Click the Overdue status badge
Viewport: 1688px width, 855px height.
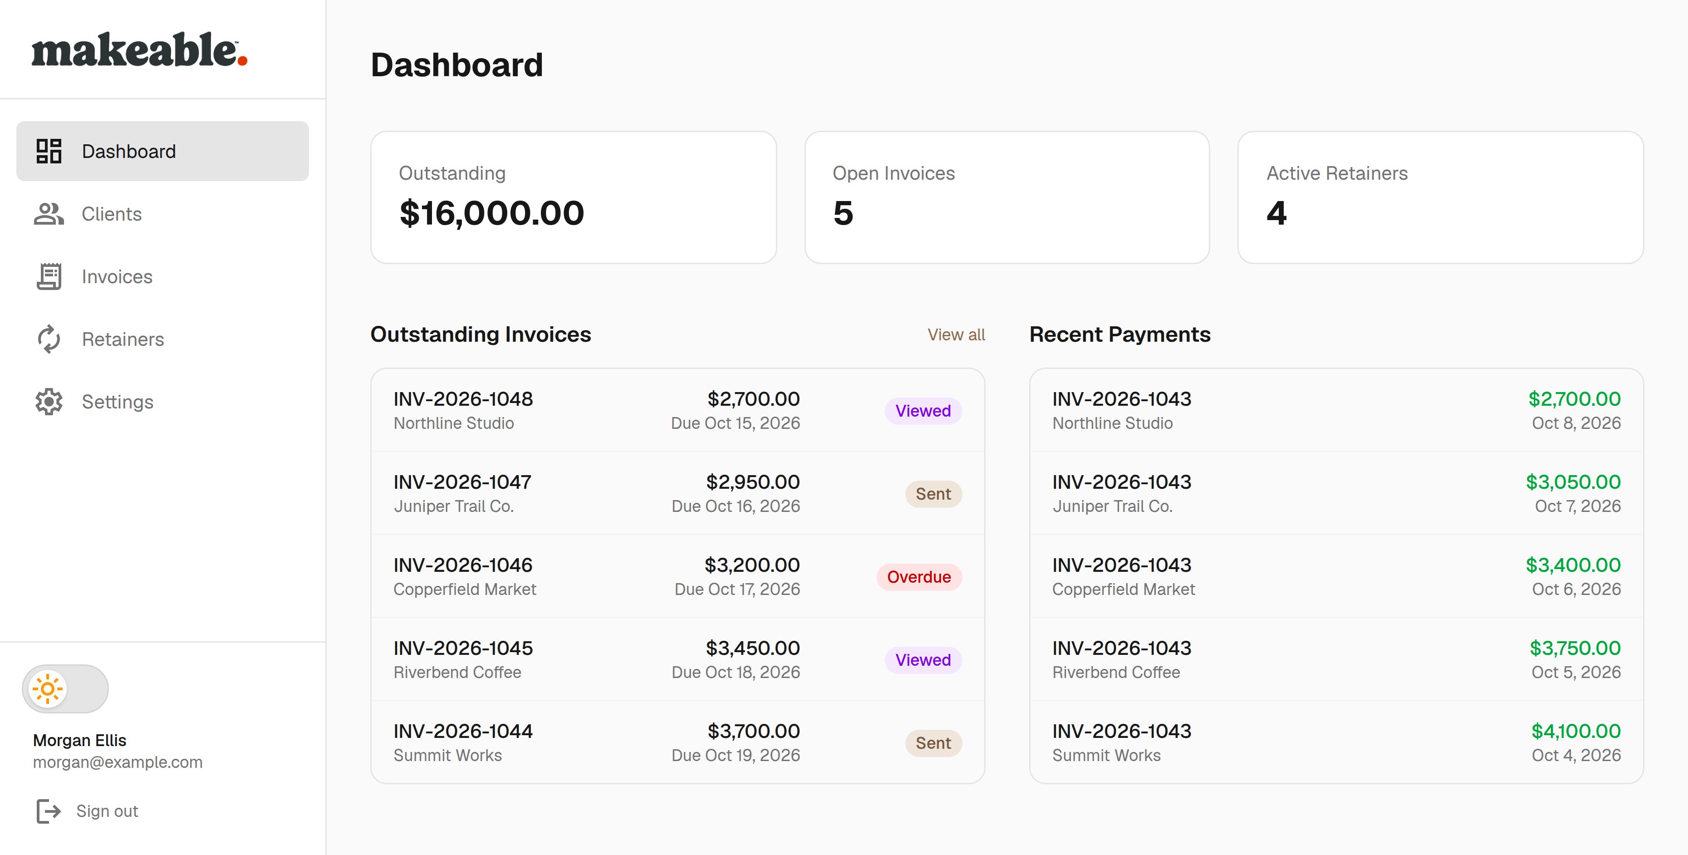point(919,577)
